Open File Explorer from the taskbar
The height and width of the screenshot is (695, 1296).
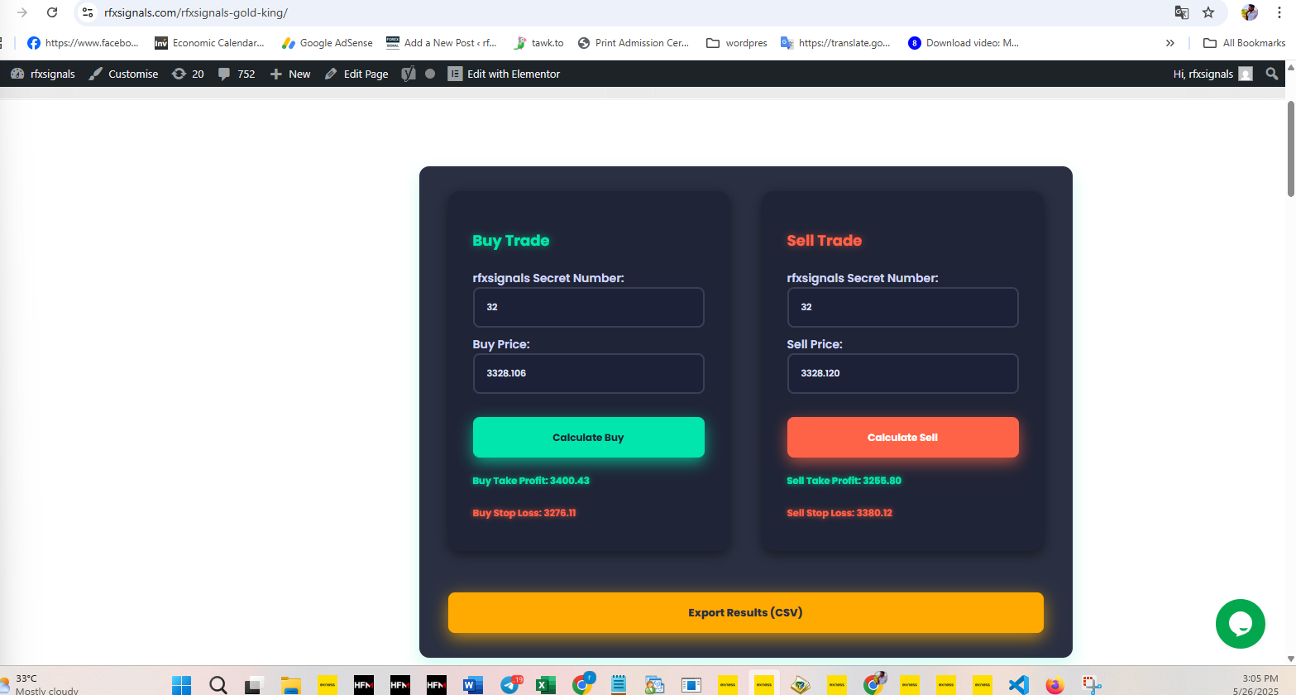[x=290, y=685]
